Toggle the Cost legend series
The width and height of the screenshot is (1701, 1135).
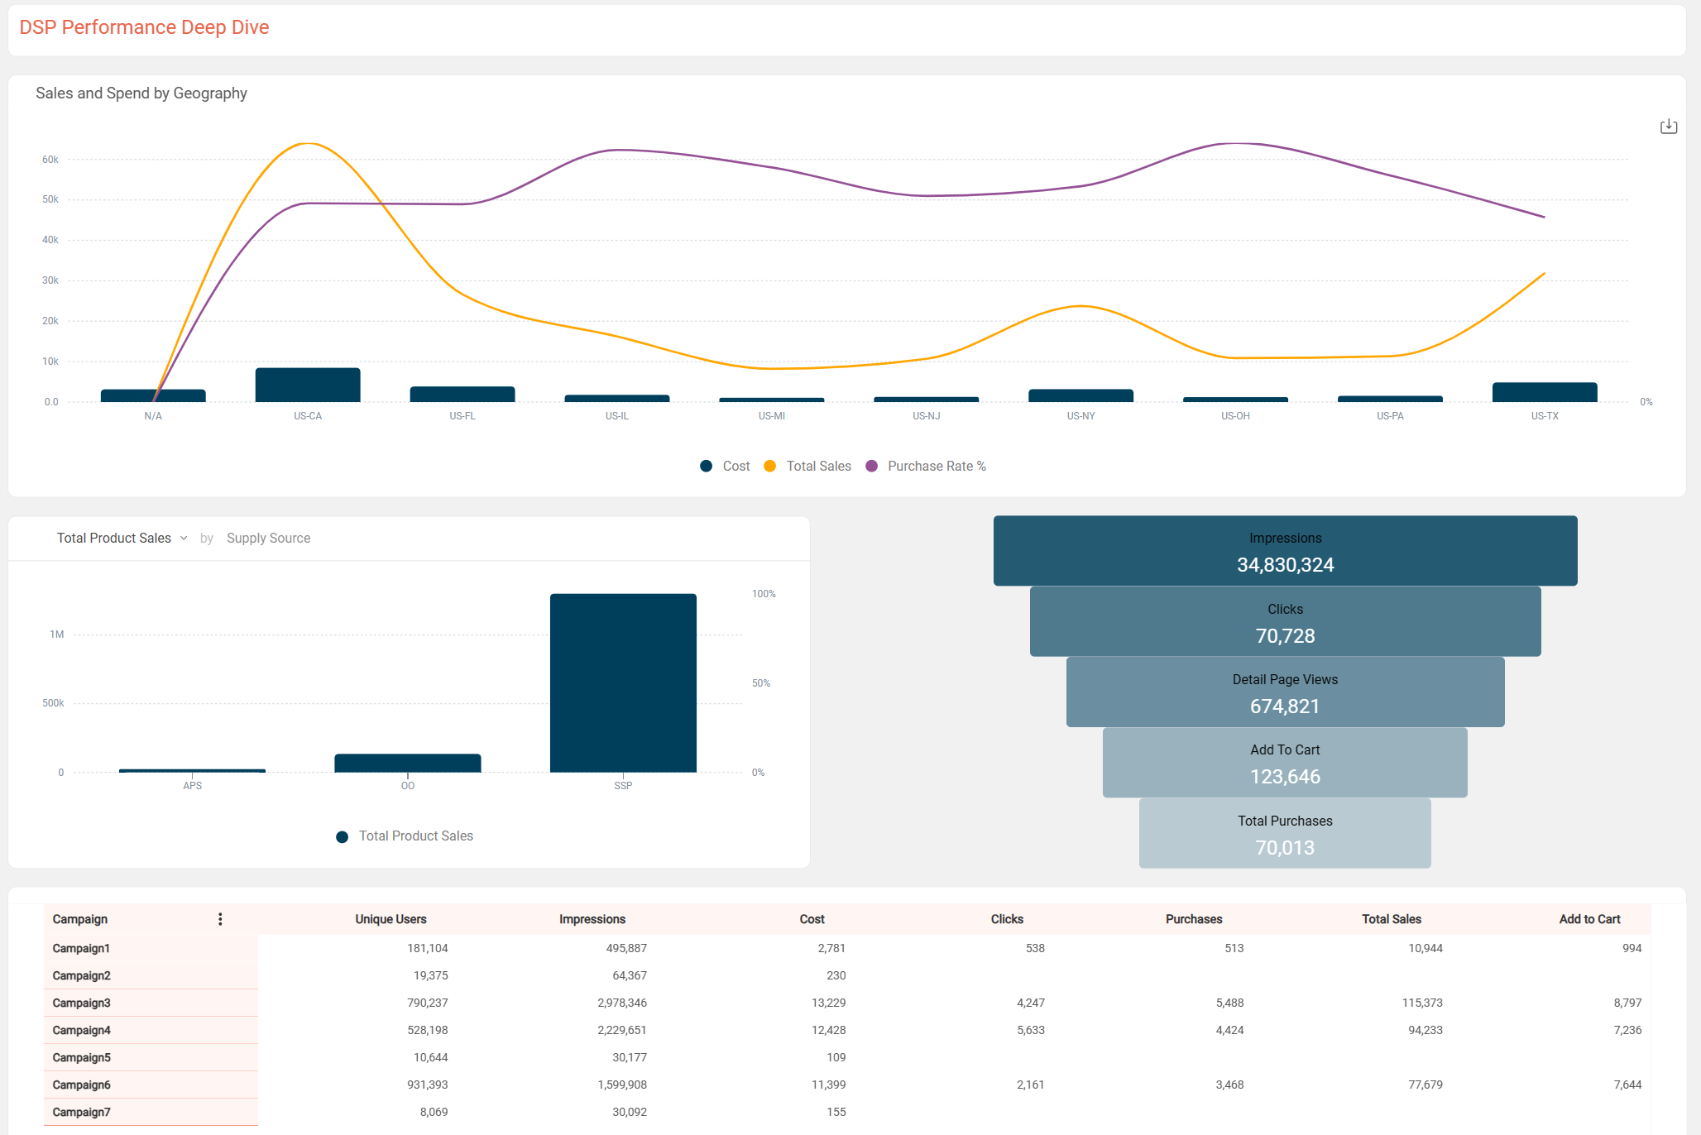click(x=736, y=466)
